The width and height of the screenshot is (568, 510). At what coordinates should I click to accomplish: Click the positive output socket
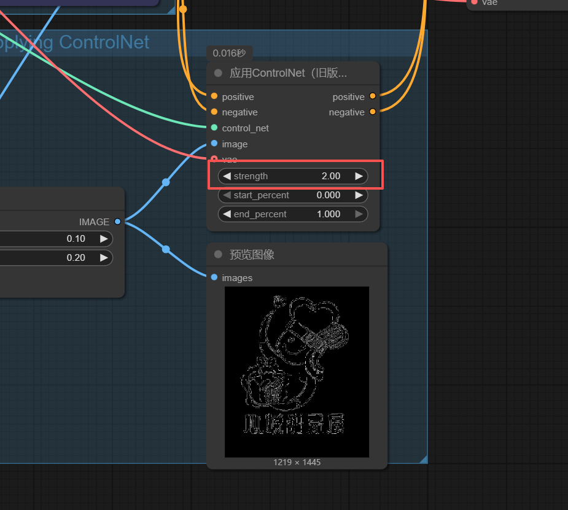pos(372,96)
